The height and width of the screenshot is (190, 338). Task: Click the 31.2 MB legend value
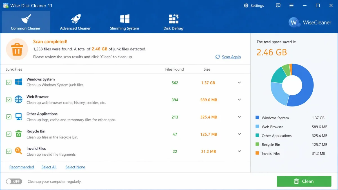coord(319,153)
